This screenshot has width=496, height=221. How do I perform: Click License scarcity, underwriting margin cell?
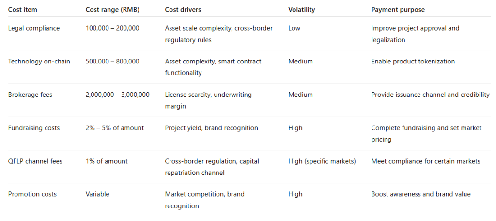208,100
